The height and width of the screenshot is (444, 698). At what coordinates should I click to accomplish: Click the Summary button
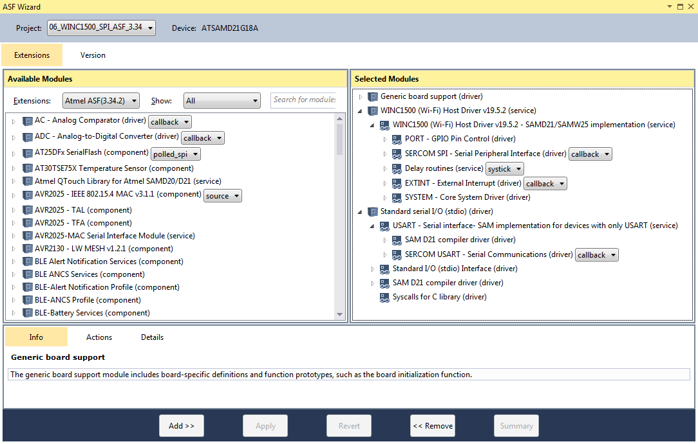[516, 426]
